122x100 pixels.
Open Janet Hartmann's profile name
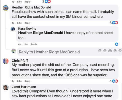pos(24,87)
